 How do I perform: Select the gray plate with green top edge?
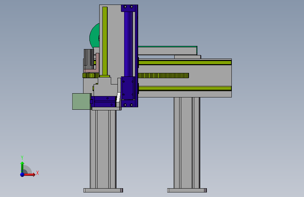click(168, 50)
